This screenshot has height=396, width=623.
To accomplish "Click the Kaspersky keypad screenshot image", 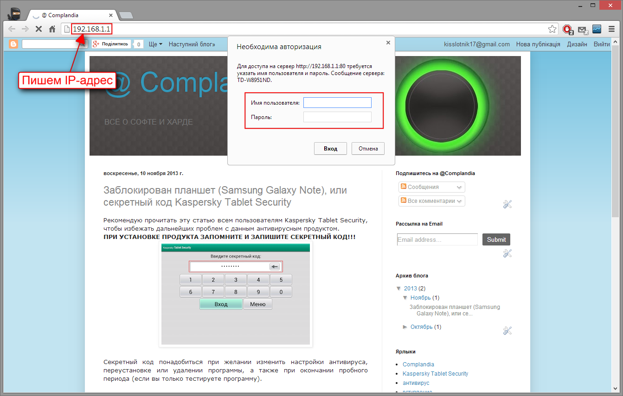I will point(236,294).
